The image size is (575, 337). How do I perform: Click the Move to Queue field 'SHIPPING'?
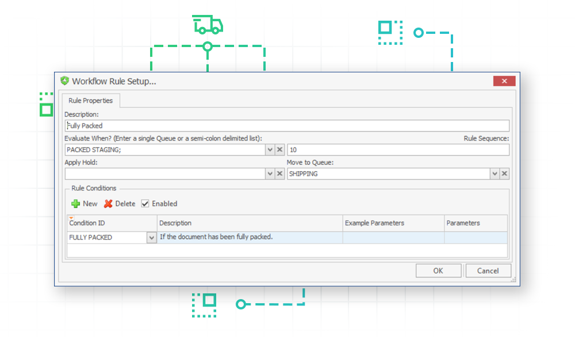pyautogui.click(x=389, y=173)
